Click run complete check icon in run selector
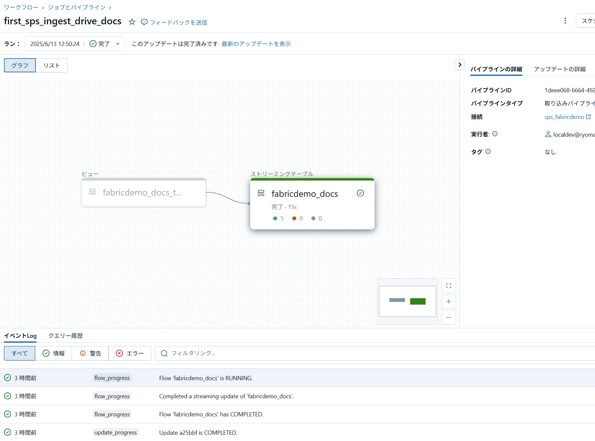Screen dimensions: 595x441 [93, 44]
